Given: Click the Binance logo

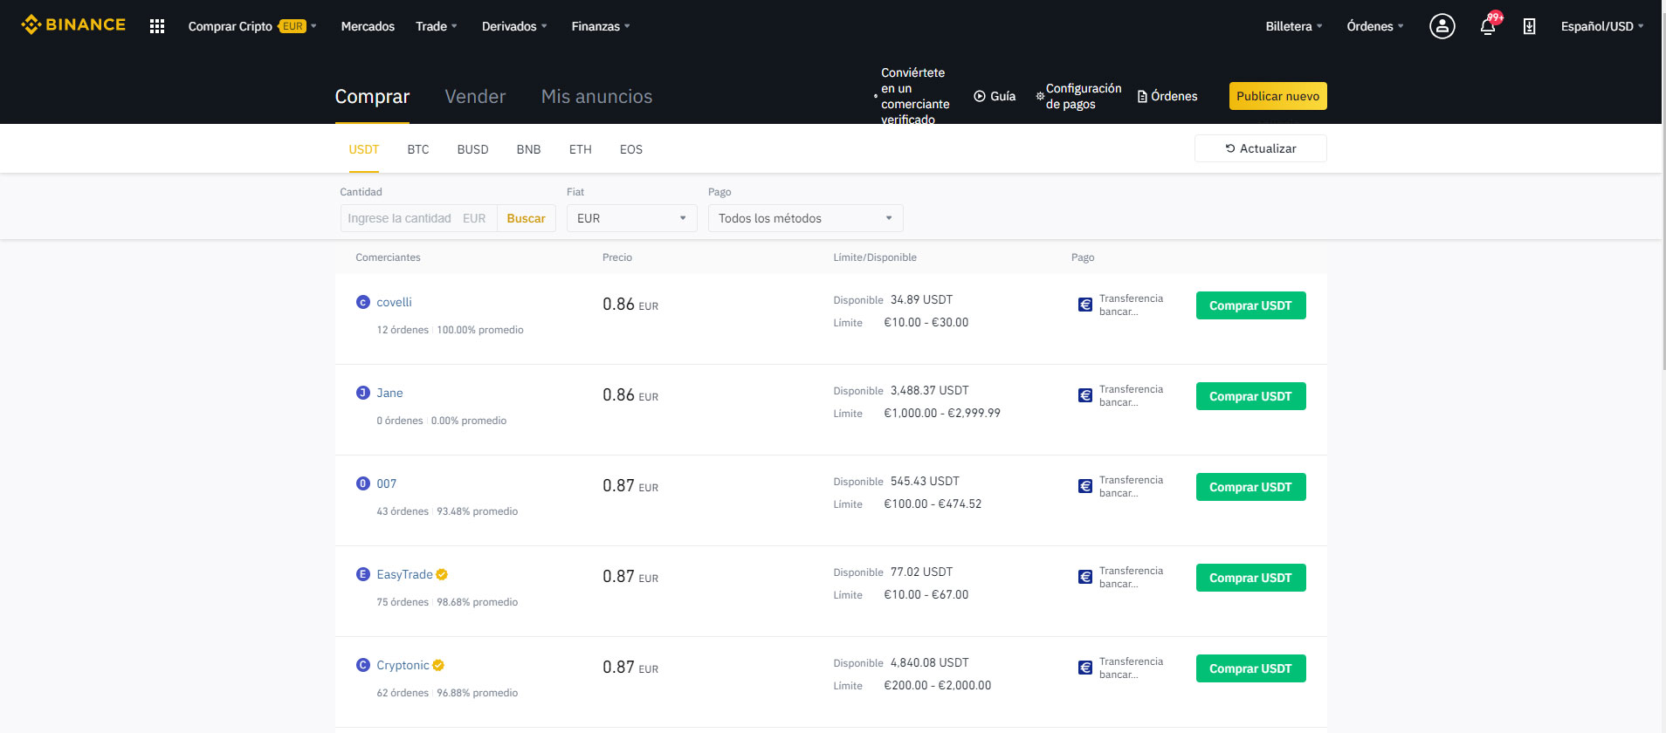Looking at the screenshot, I should tap(73, 25).
